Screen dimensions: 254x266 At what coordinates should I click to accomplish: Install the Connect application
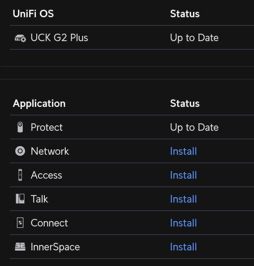(x=183, y=223)
